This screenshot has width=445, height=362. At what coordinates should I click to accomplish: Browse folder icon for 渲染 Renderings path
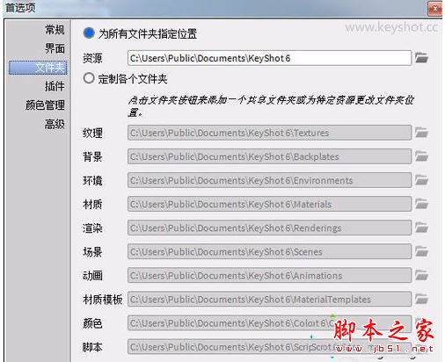pyautogui.click(x=421, y=228)
